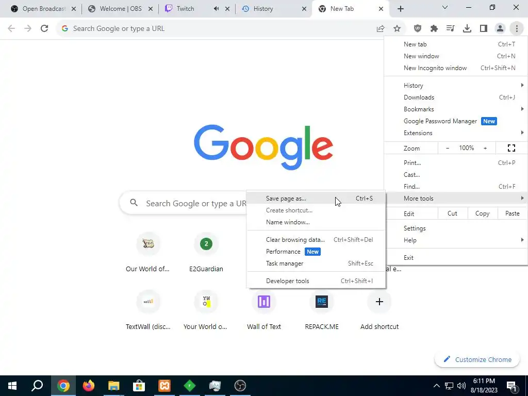Open the Our World of... shortcut
Image resolution: width=528 pixels, height=396 pixels.
(148, 252)
